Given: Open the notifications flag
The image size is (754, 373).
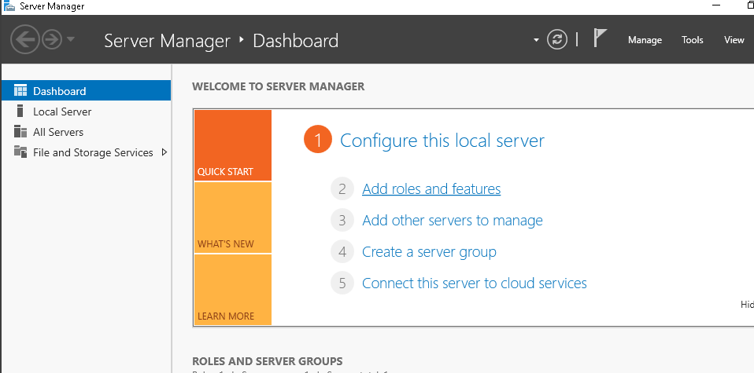Looking at the screenshot, I should tap(600, 38).
